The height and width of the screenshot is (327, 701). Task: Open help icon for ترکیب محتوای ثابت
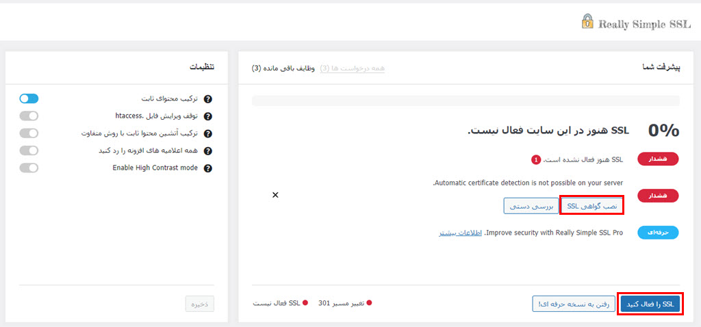(x=207, y=99)
